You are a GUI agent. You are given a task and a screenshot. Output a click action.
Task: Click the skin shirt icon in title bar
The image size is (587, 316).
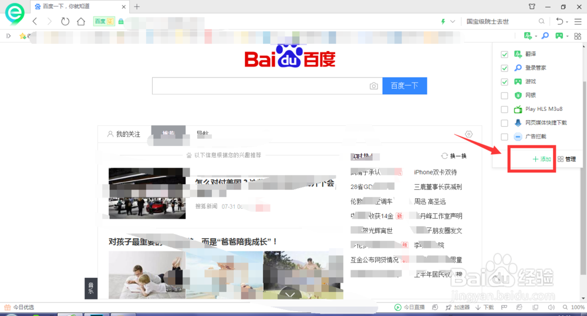532,6
